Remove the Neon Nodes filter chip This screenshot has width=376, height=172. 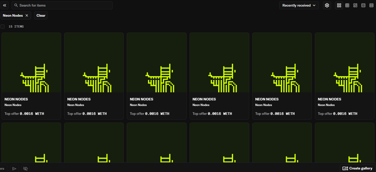coord(27,15)
